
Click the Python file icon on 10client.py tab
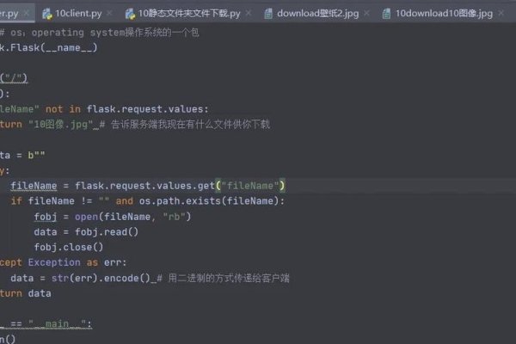pos(47,14)
